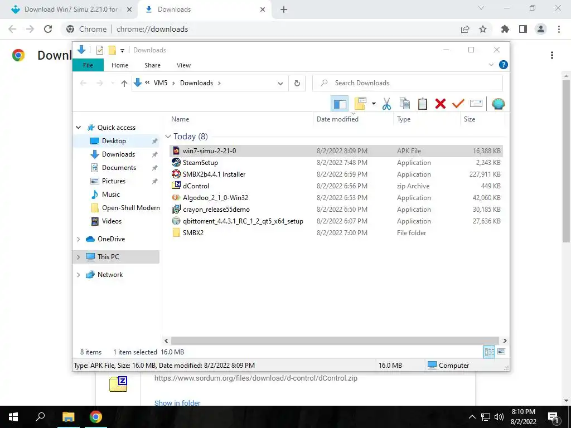This screenshot has width=571, height=428.
Task: Click New folder icon in title bar
Action: pos(112,50)
